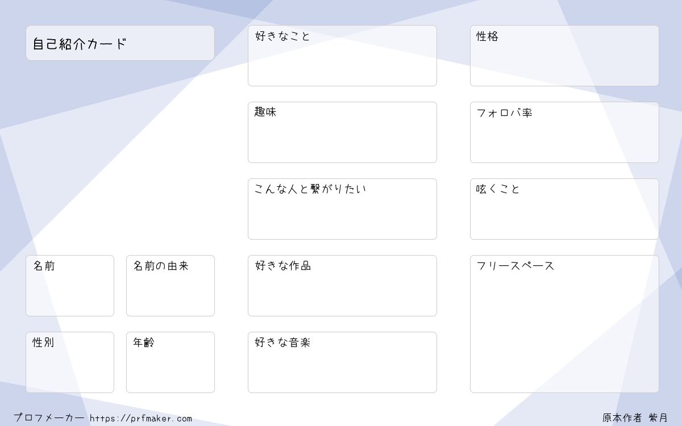Viewport: 682px width, 426px height.
Task: Click inside the 趣味 box
Action: (x=342, y=132)
